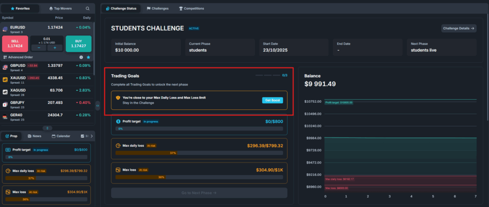Click the GER40 German flag icon
This screenshot has width=489, height=207.
pos(5,117)
